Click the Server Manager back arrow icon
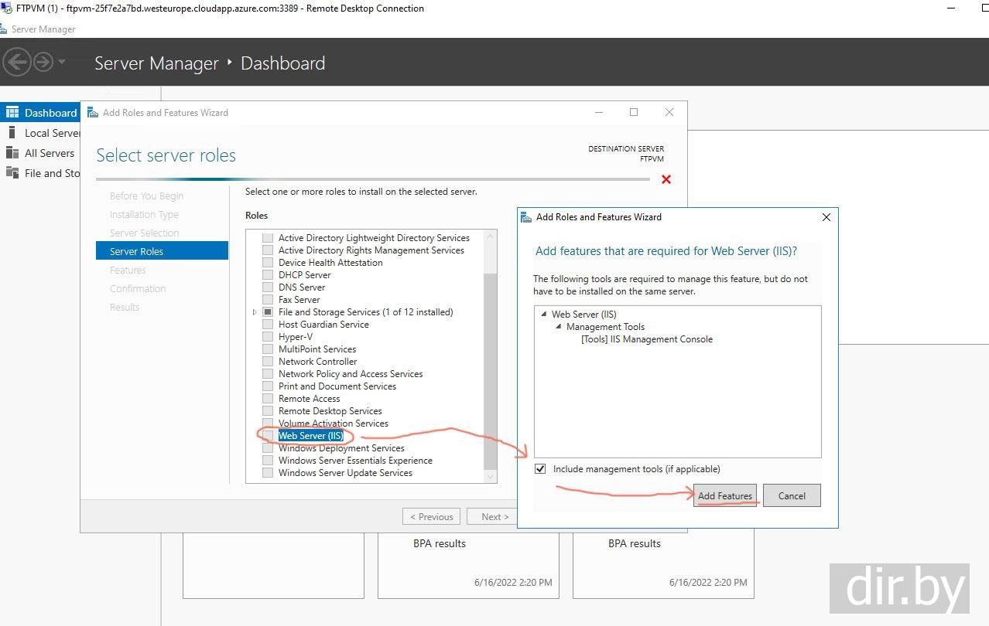Viewport: 989px width, 626px height. pos(17,62)
